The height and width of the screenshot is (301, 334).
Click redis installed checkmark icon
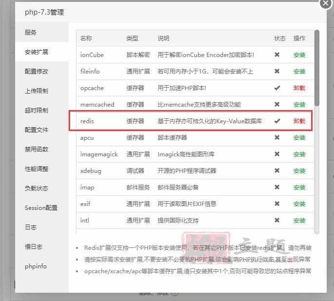(277, 121)
